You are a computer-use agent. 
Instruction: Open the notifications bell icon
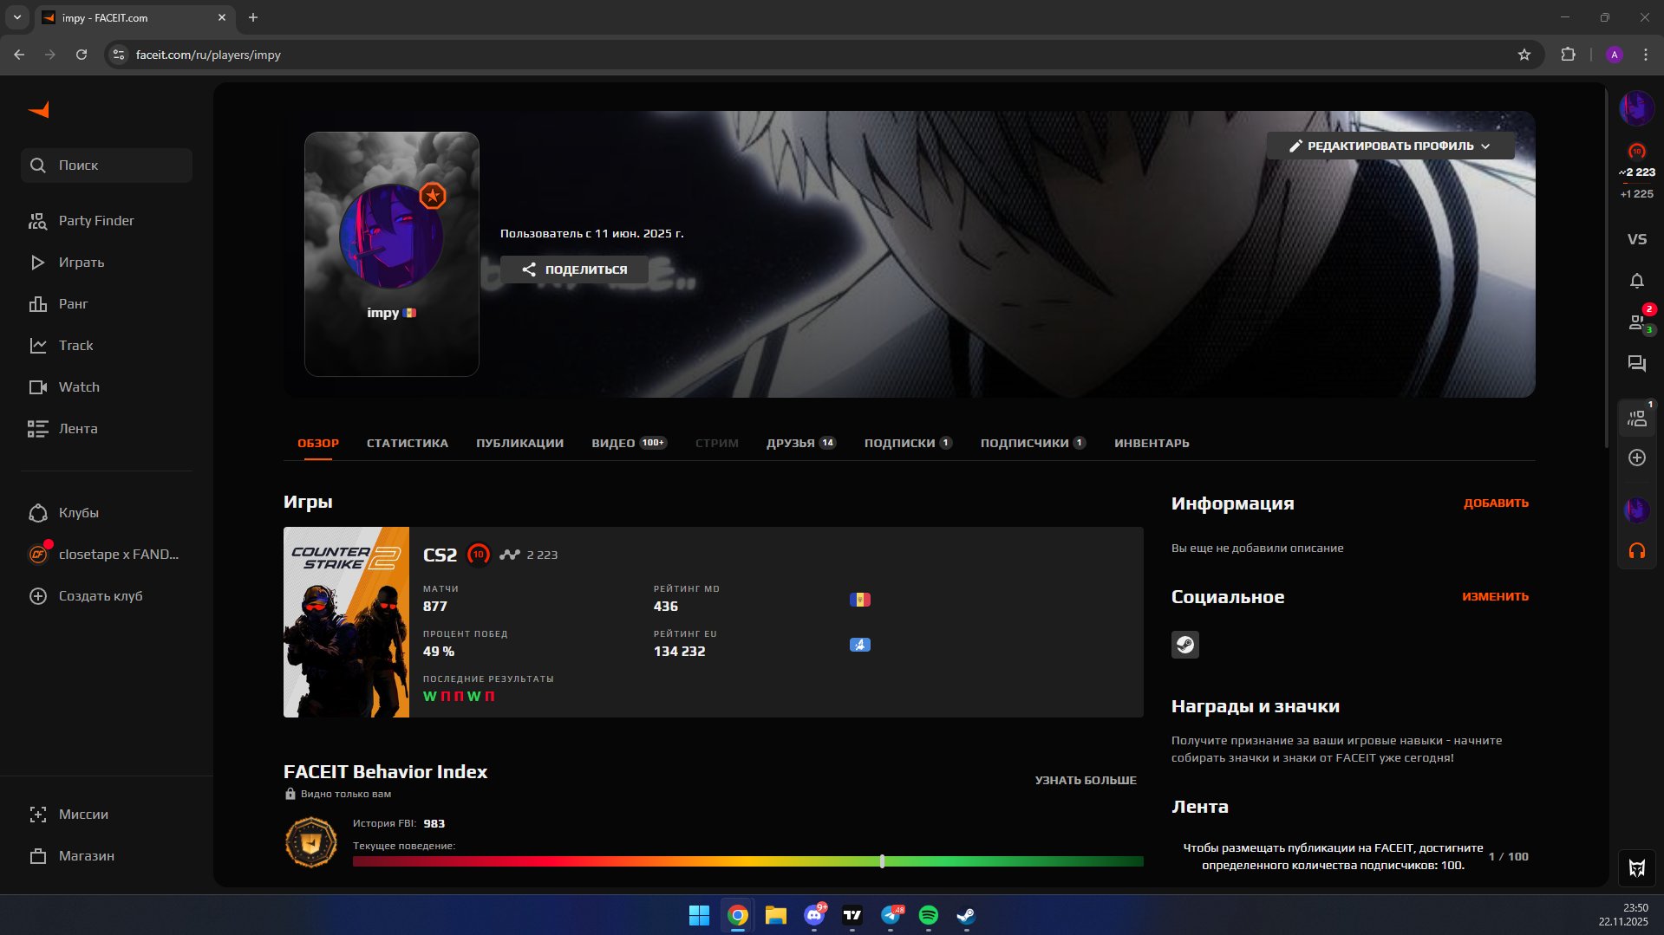coord(1636,281)
